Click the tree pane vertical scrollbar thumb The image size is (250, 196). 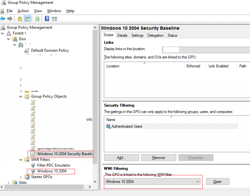pos(95,97)
